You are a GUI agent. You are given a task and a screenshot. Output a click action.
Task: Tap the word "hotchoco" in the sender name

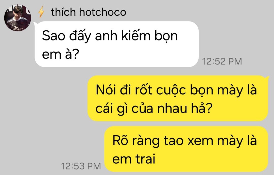coord(102,12)
